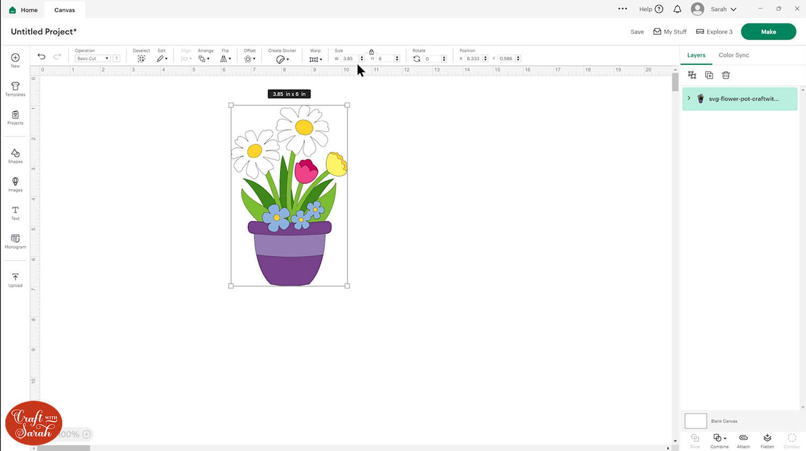Toggle the size aspect ratio lock
This screenshot has width=806, height=451.
pyautogui.click(x=371, y=51)
